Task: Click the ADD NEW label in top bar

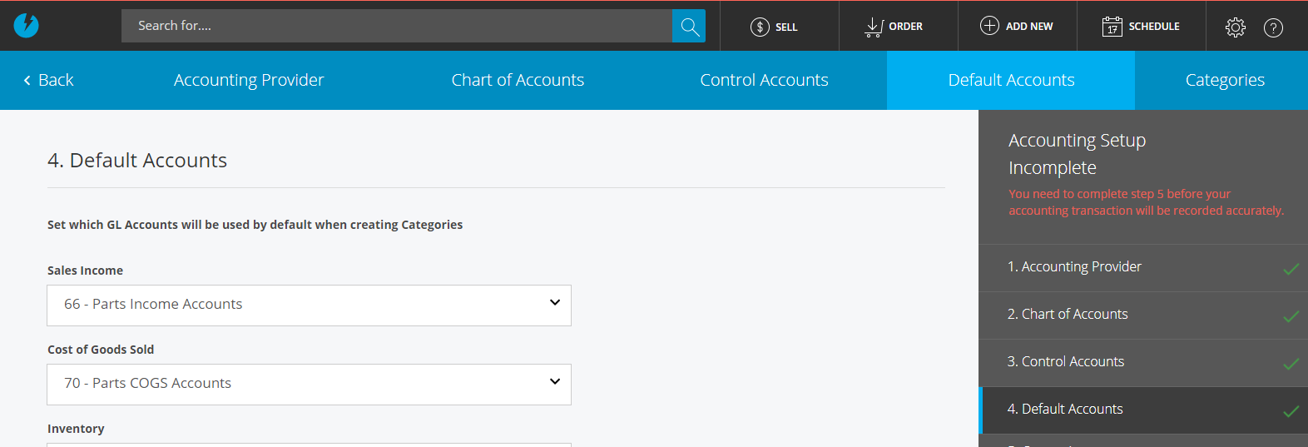Action: click(x=1029, y=27)
